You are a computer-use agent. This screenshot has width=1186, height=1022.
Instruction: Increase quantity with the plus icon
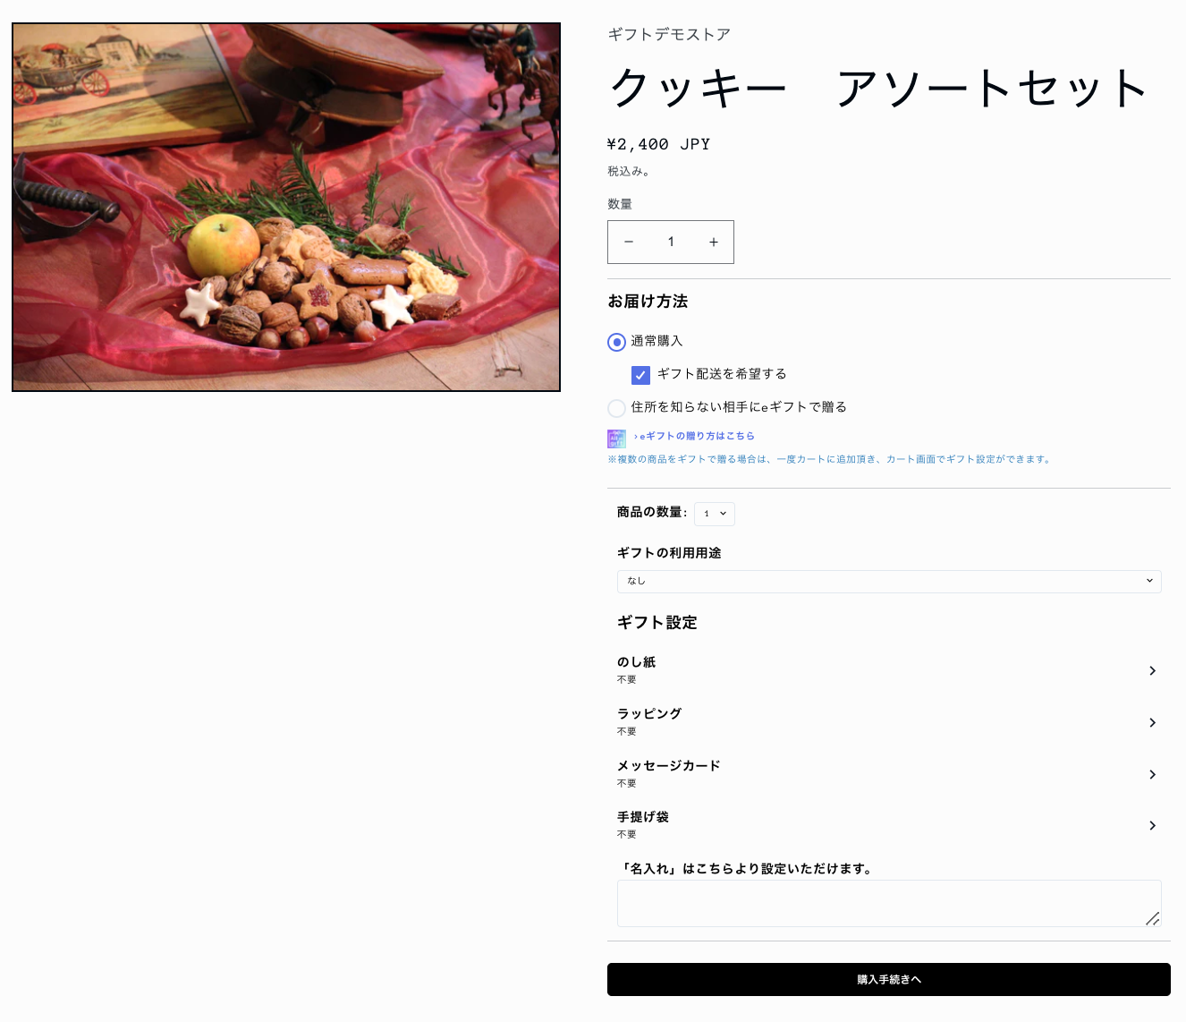(713, 242)
